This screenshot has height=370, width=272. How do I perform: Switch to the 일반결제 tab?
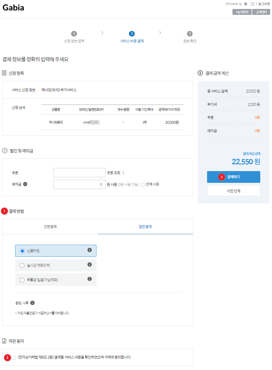point(145,226)
